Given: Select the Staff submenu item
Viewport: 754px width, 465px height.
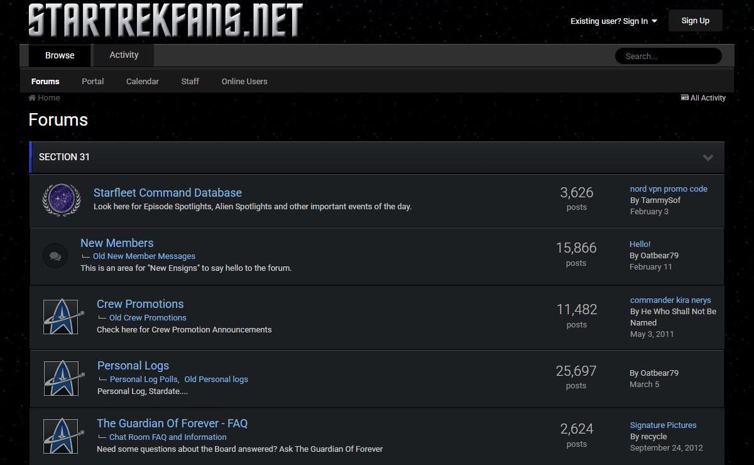Looking at the screenshot, I should click(x=190, y=82).
